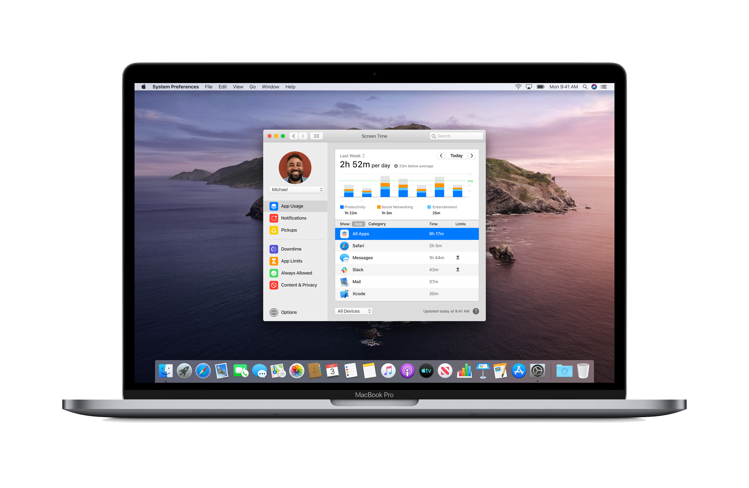Select the All Apps row
Image resolution: width=749 pixels, height=488 pixels.
[x=407, y=234]
